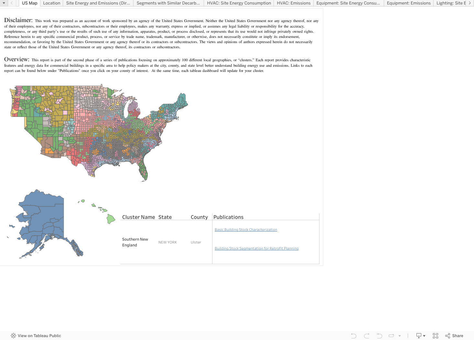Enter full screen mode via frame icon
Screen dimensions: 474x340
436,336
